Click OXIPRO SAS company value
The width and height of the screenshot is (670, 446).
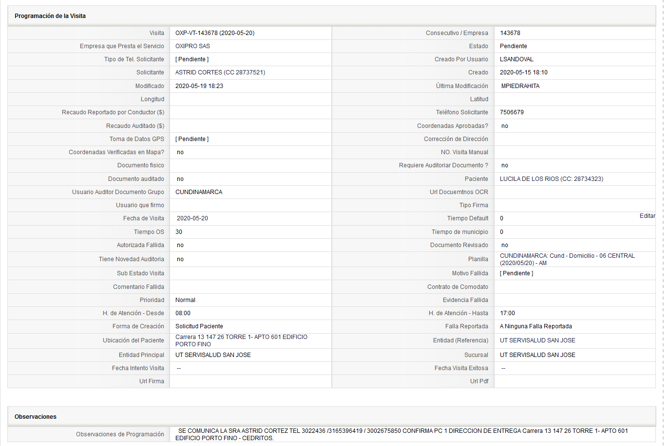pos(192,46)
